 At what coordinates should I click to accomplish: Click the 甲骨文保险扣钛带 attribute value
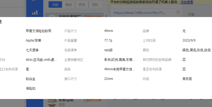tap(38, 31)
